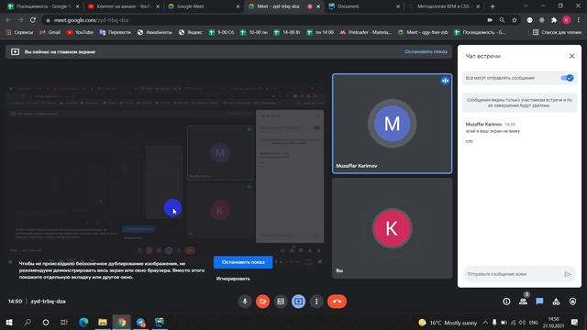Image resolution: width=587 pixels, height=330 pixels.
Task: Switch to the Посещаемость Google Sheets tab
Action: (43, 6)
